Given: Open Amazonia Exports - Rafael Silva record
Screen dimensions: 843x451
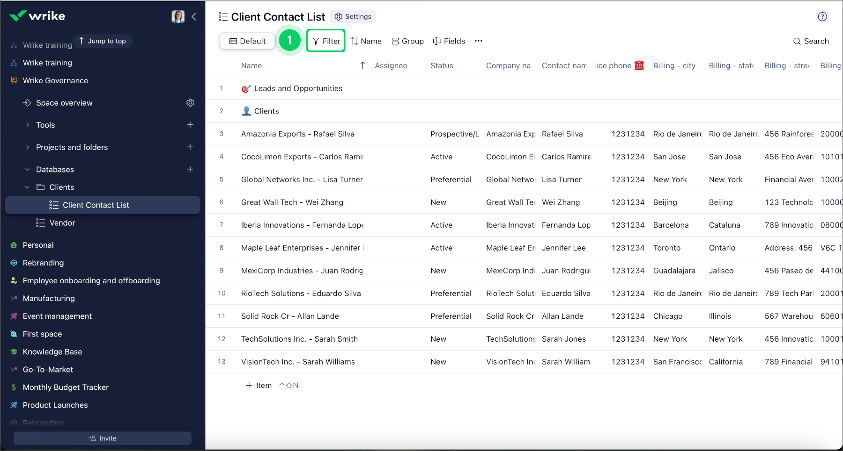Looking at the screenshot, I should (x=297, y=134).
